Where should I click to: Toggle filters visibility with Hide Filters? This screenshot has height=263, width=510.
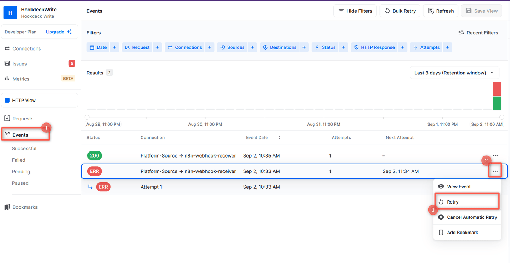pyautogui.click(x=355, y=11)
